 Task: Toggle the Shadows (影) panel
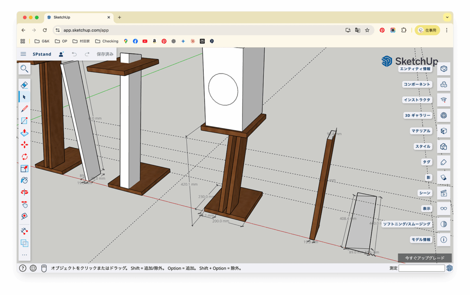[443, 178]
